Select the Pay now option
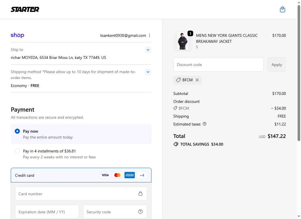 click(x=81, y=134)
